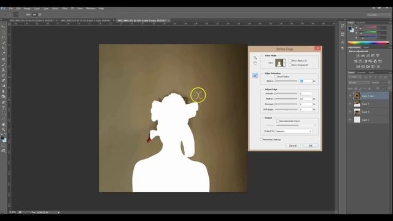Click Hand tool icon in Refine Edge dialog
Screen dimensions: 393x221
coord(255,63)
